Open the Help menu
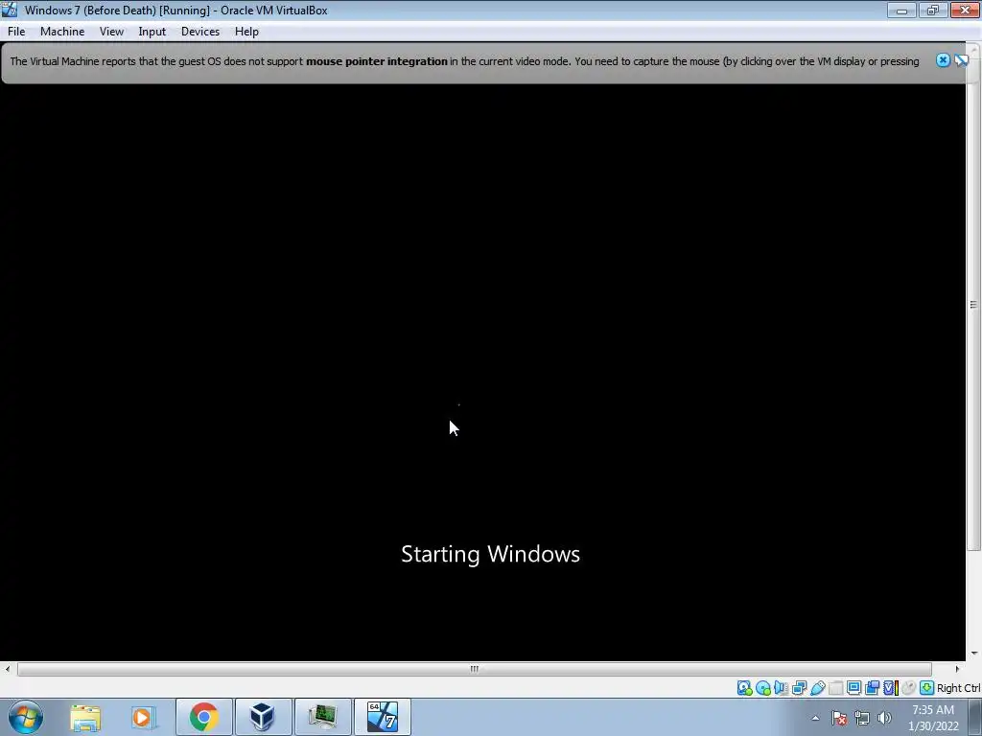The height and width of the screenshot is (736, 982). 246,32
